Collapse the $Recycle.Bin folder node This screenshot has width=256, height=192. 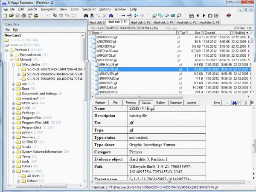coord(14,65)
